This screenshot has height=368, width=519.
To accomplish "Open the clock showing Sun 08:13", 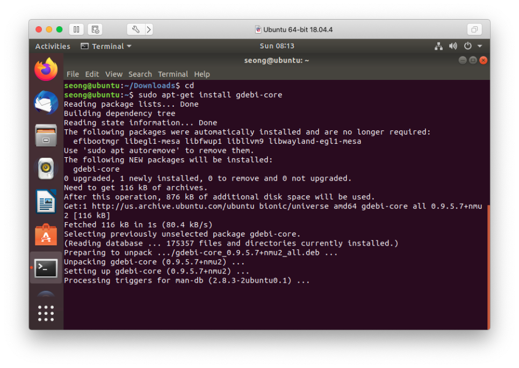I will [x=277, y=46].
